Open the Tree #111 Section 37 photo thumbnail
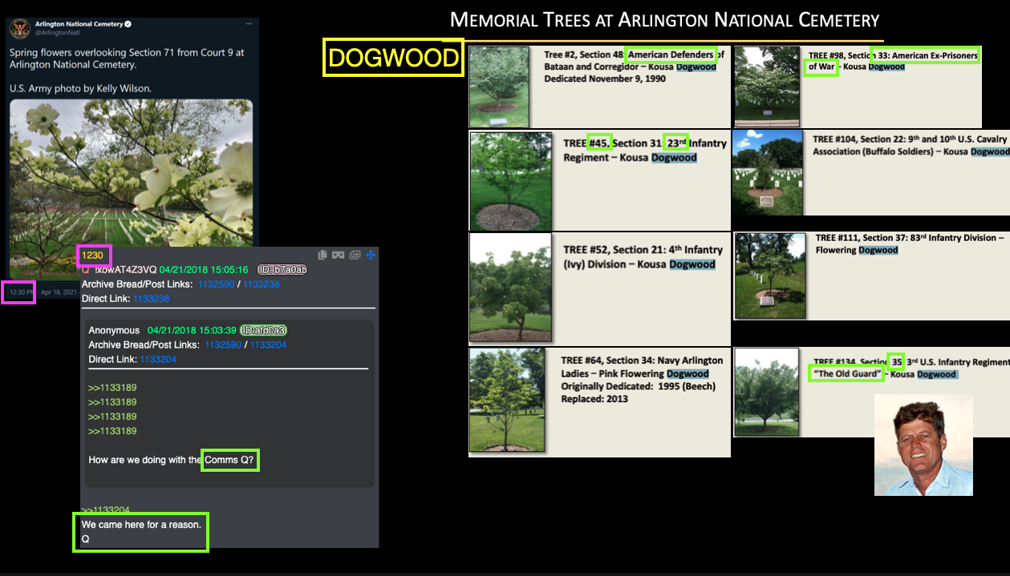This screenshot has height=576, width=1010. pyautogui.click(x=770, y=276)
